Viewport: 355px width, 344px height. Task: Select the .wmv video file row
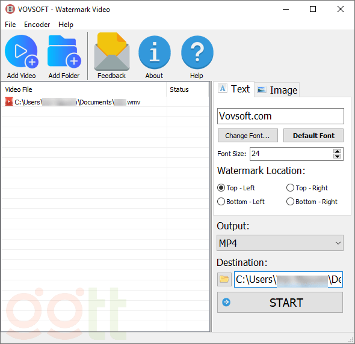pos(105,102)
